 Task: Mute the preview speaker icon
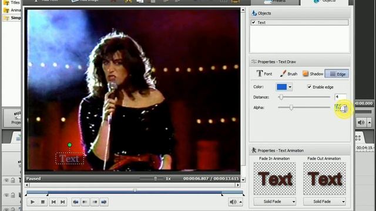tap(233, 202)
